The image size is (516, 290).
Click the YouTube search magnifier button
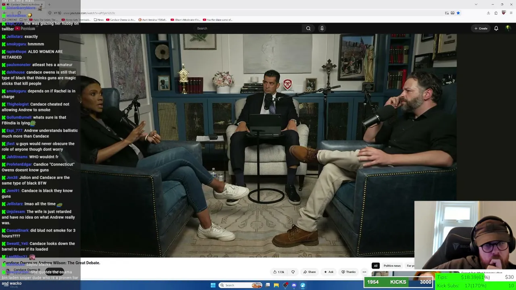(308, 28)
